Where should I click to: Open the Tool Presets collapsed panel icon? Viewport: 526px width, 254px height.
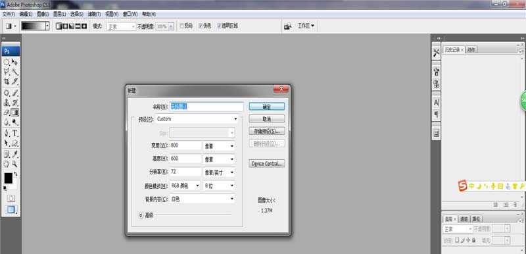[436, 53]
